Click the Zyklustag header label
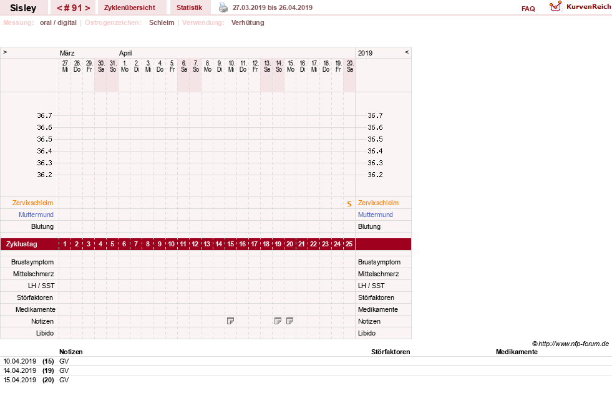Image resolution: width=612 pixels, height=401 pixels. point(22,244)
